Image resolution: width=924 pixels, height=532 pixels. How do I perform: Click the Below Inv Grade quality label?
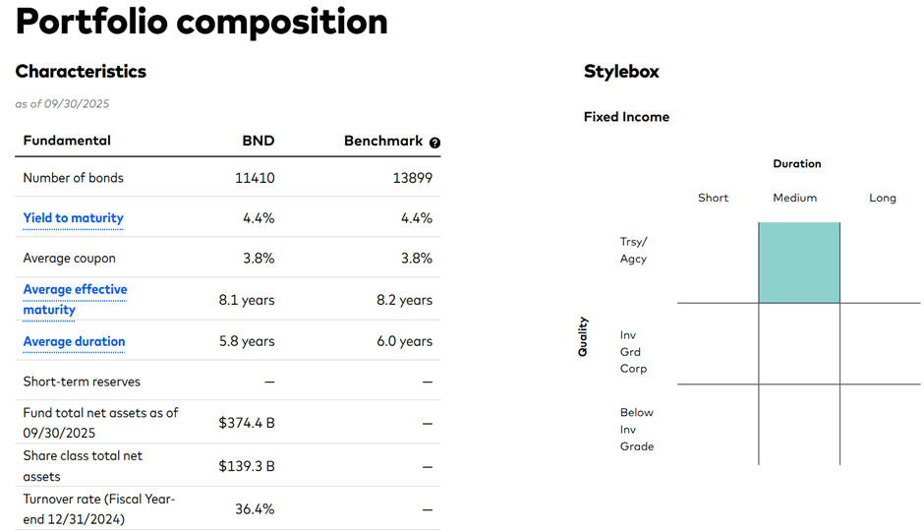click(636, 429)
